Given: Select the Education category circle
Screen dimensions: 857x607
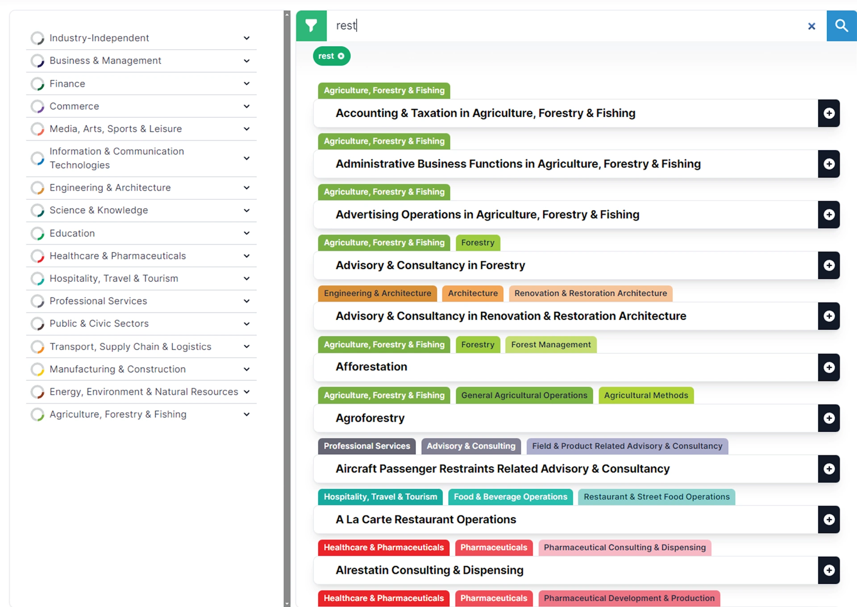Looking at the screenshot, I should point(37,233).
